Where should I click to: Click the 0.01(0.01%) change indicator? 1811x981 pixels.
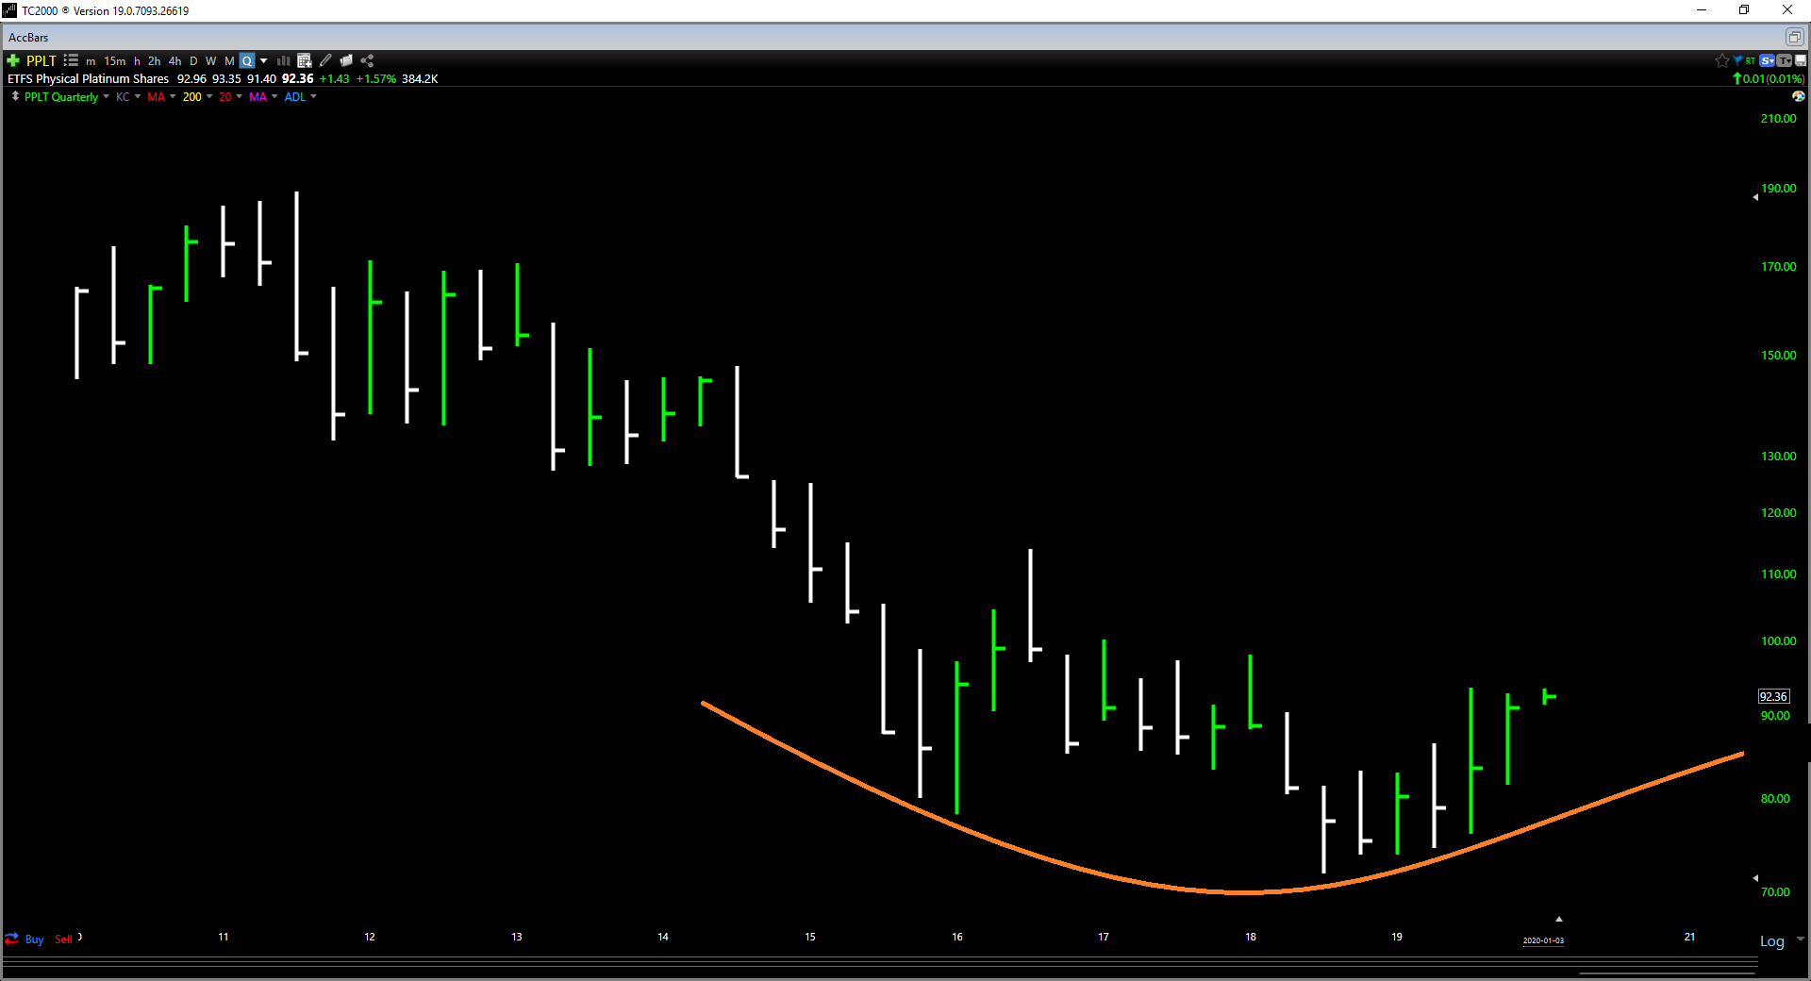[1769, 79]
